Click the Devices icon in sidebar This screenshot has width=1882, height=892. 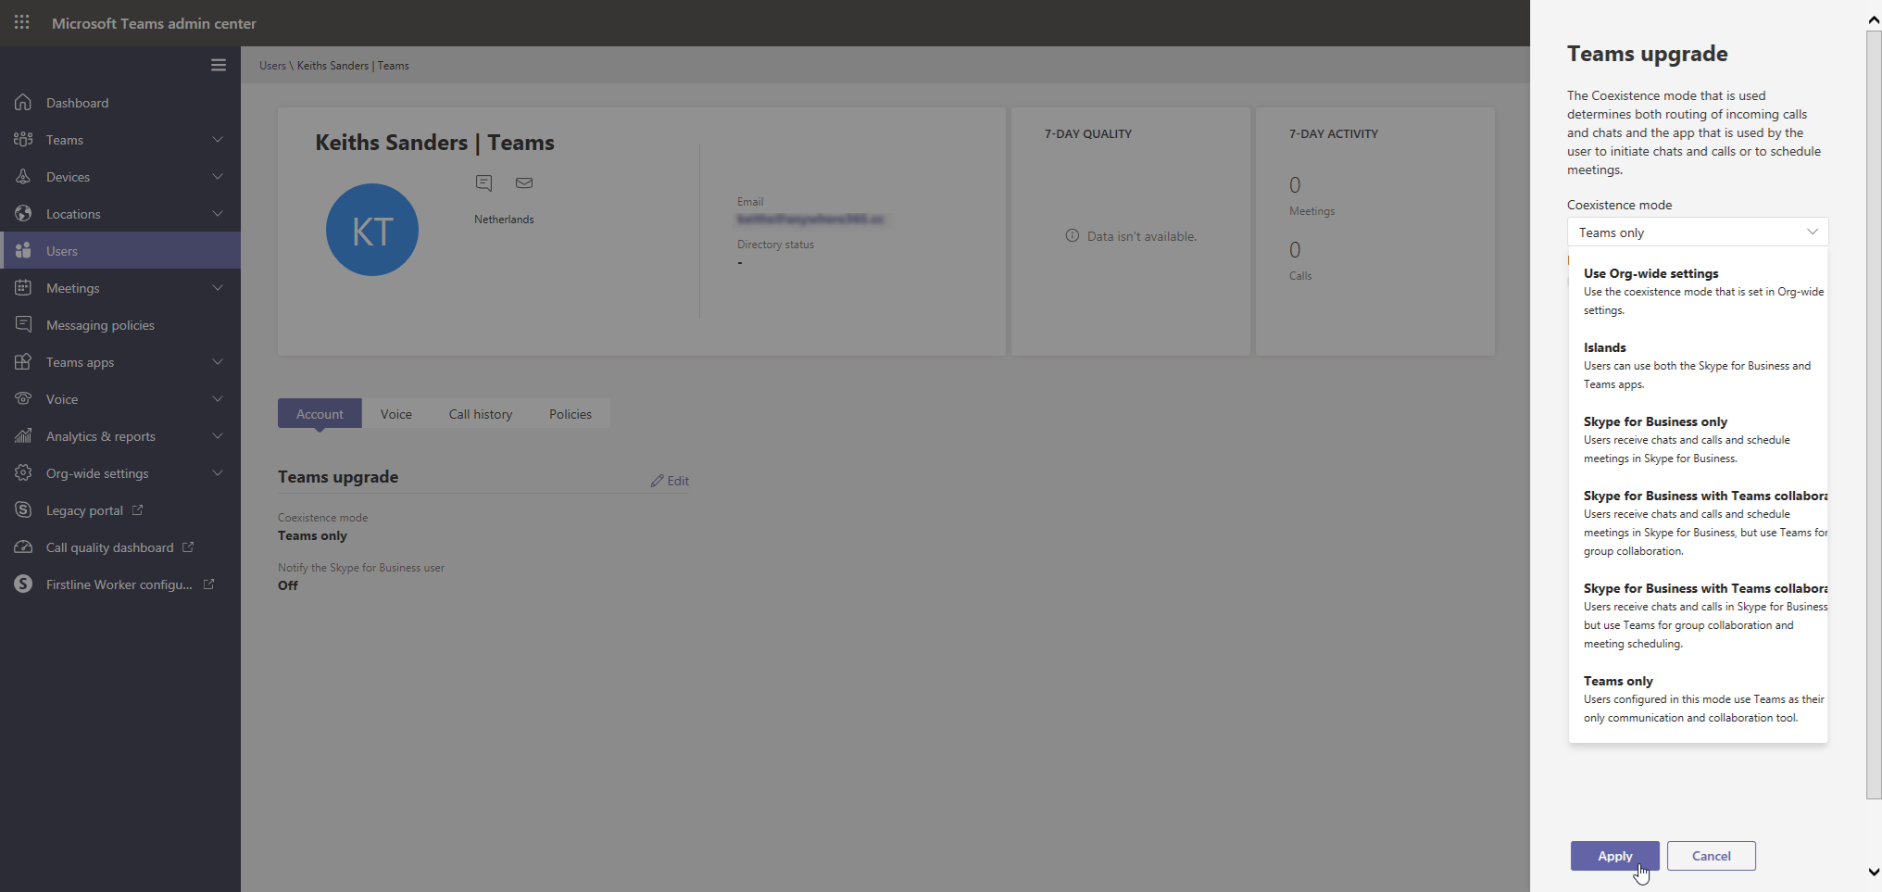tap(23, 176)
